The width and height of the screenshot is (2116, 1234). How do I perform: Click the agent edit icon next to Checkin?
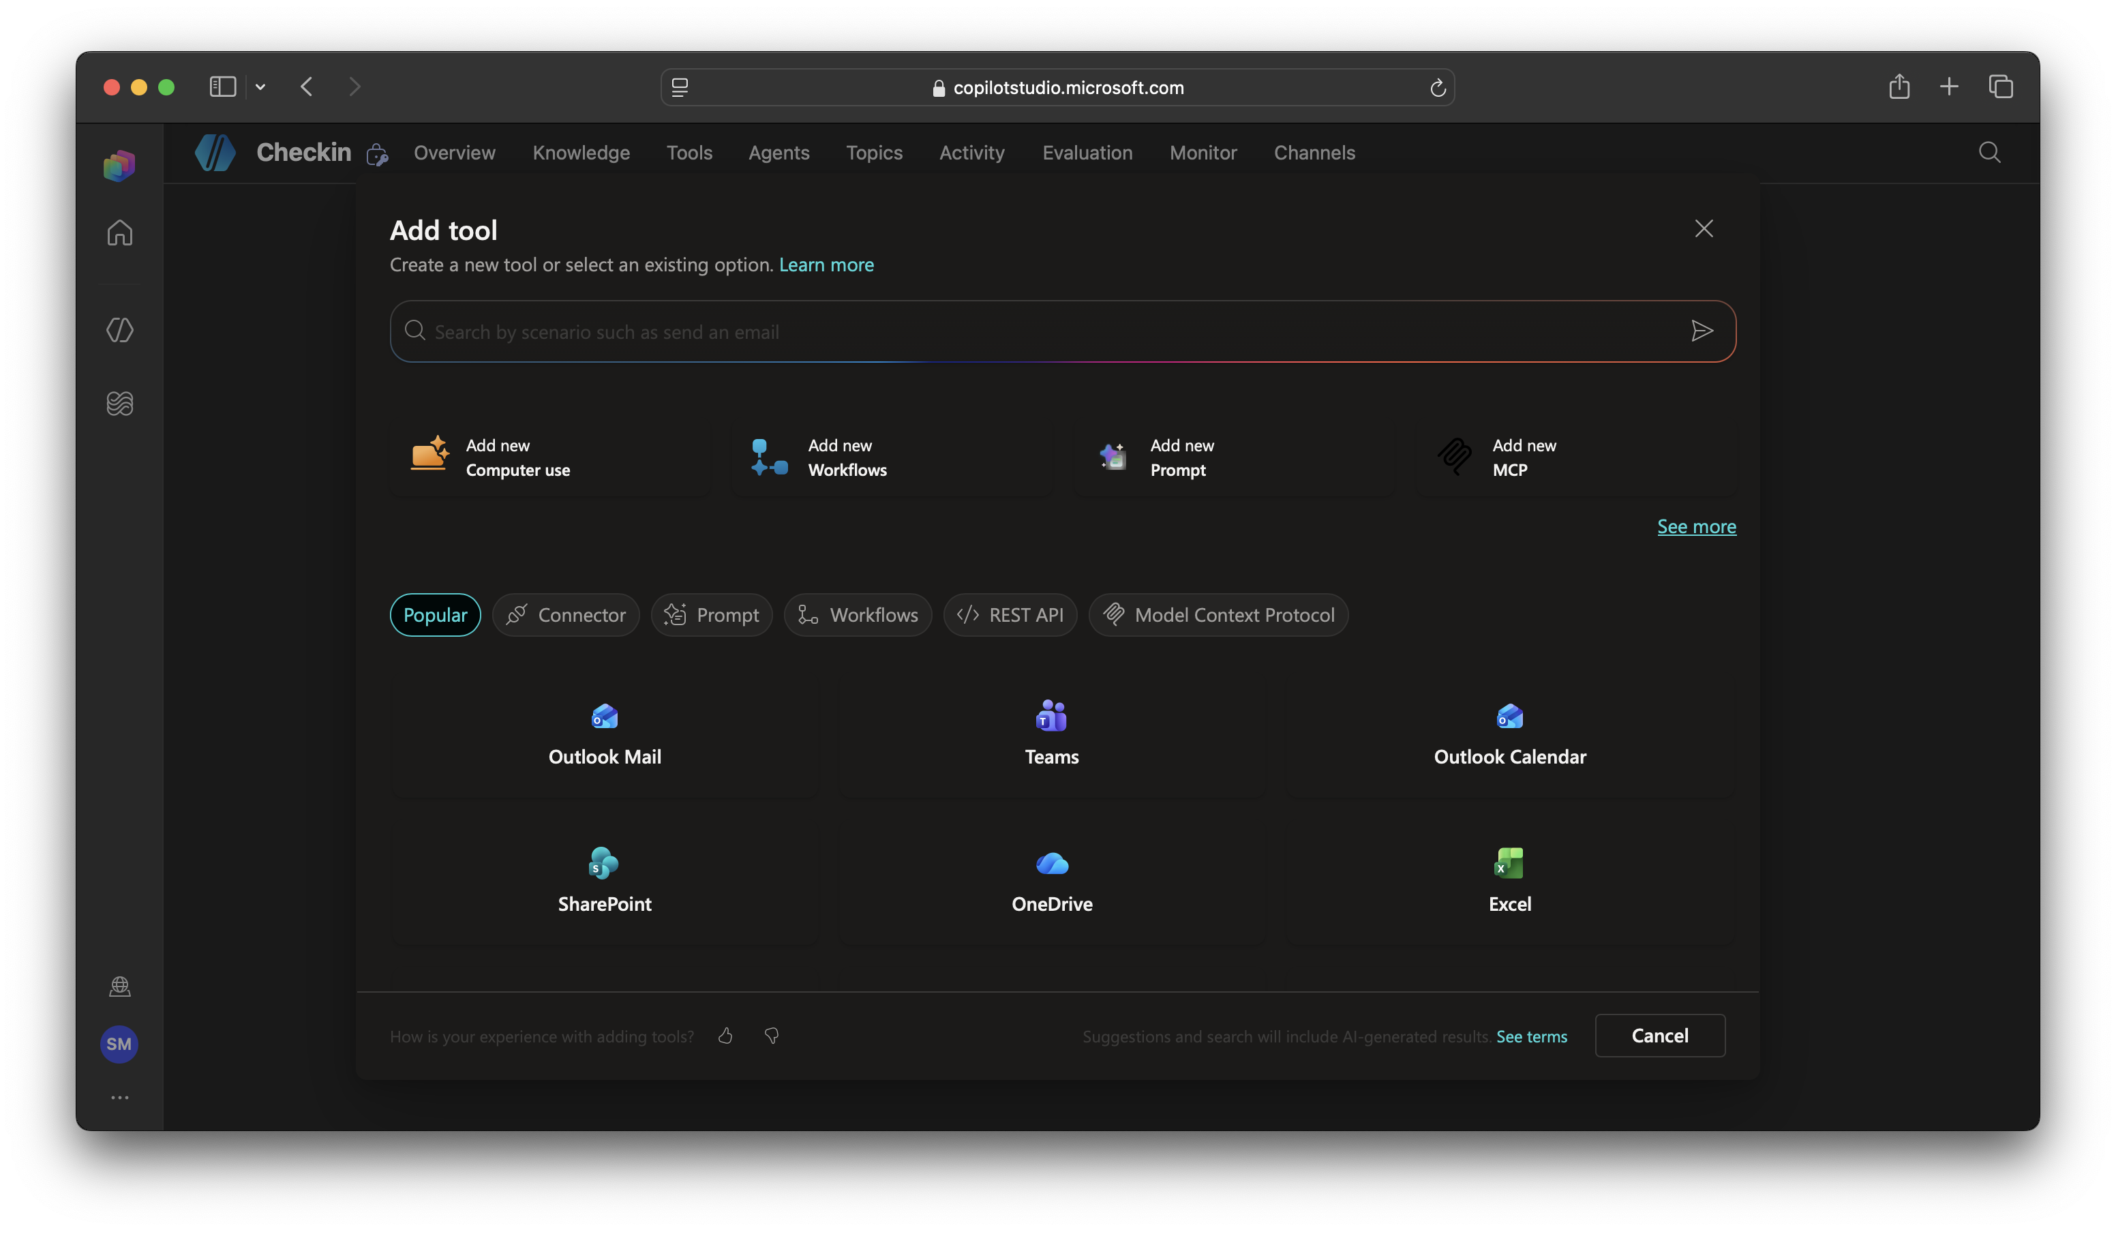(x=377, y=155)
